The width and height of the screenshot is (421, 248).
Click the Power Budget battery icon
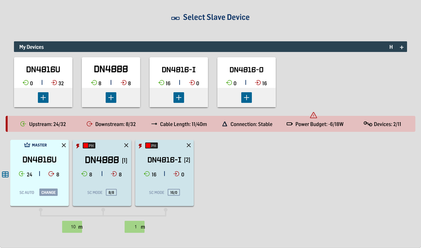(x=289, y=124)
